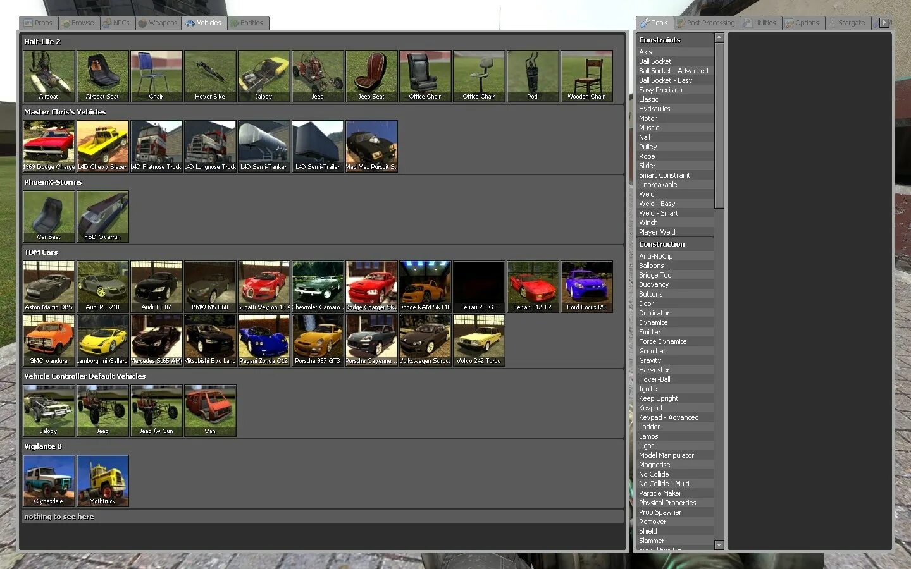
Task: Switch to the Utilities tab
Action: [x=760, y=23]
